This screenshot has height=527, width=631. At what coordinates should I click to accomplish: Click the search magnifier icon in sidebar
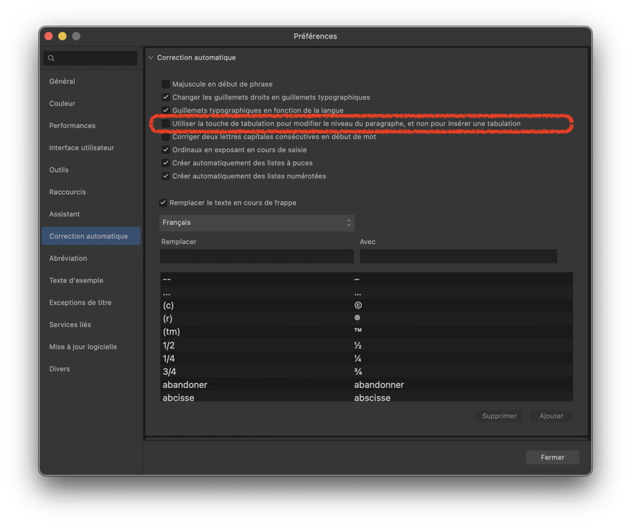pos(51,58)
